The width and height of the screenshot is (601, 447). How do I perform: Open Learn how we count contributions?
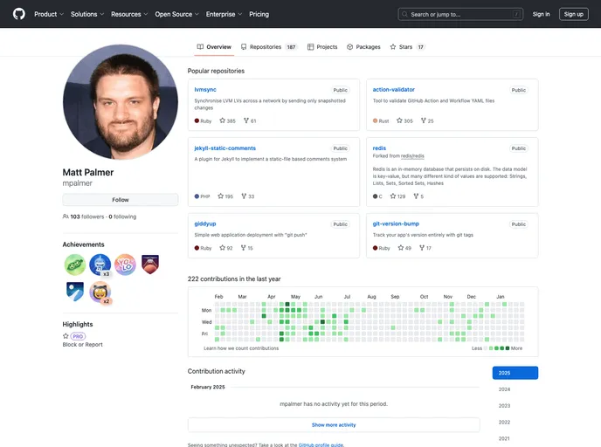pyautogui.click(x=241, y=348)
